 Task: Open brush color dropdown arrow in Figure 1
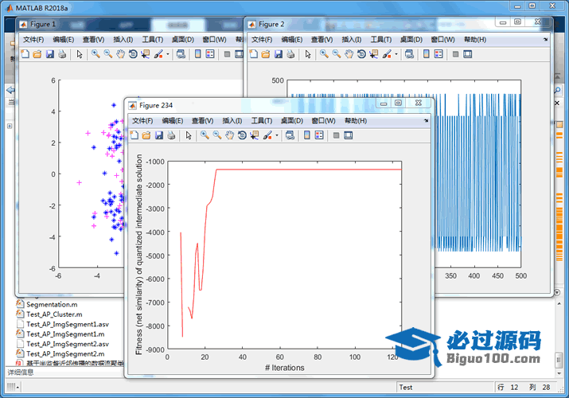[168, 54]
